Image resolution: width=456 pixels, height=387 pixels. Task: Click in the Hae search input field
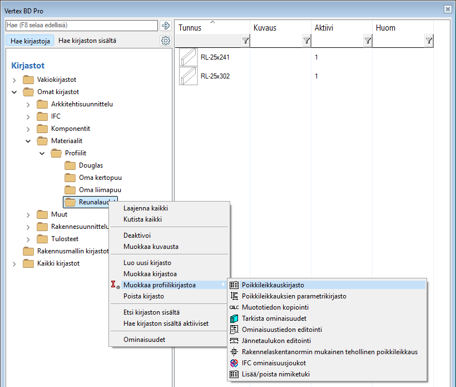pyautogui.click(x=81, y=26)
